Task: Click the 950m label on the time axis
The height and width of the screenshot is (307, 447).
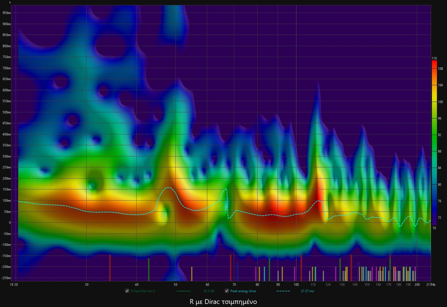Action: pos(7,13)
